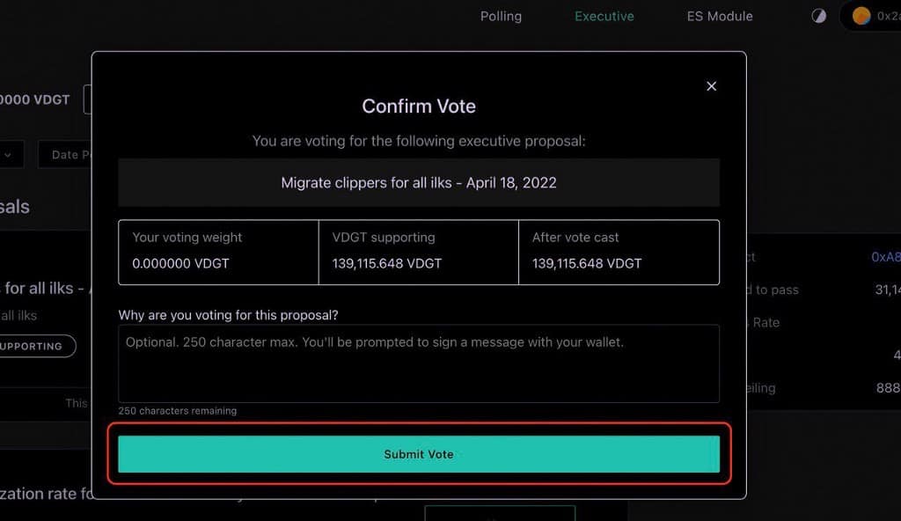The width and height of the screenshot is (901, 521).
Task: Click the 0xA8 contract address link
Action: point(885,257)
